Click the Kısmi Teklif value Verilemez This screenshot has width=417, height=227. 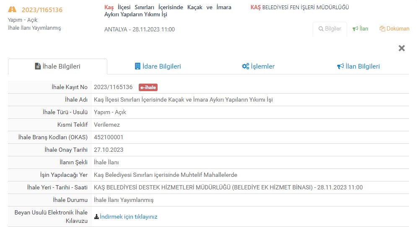(107, 125)
